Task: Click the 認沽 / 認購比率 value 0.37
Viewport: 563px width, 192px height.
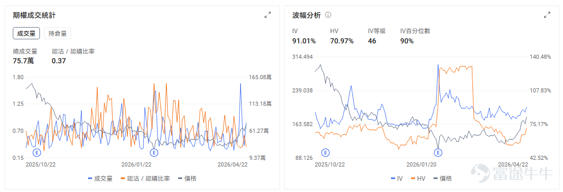Action: click(58, 61)
